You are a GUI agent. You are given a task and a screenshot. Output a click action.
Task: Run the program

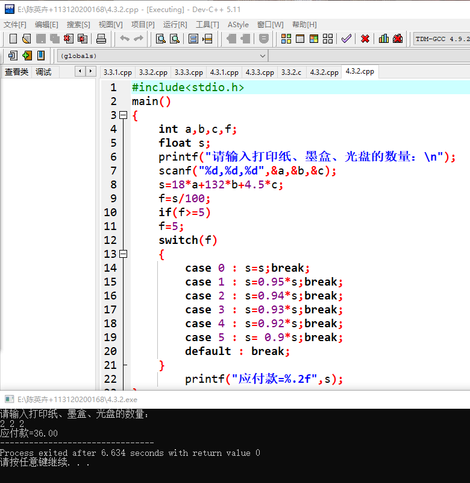point(300,39)
